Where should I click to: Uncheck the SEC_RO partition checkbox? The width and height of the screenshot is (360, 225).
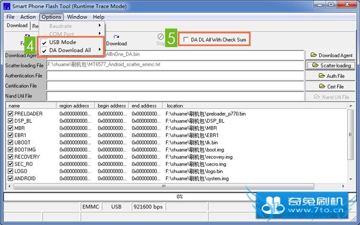pyautogui.click(x=10, y=164)
